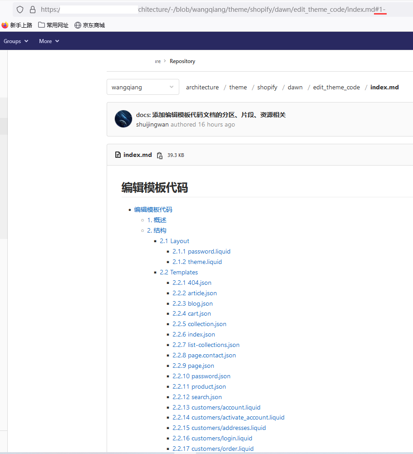
Task: Click the address bar URL field
Action: [213, 10]
